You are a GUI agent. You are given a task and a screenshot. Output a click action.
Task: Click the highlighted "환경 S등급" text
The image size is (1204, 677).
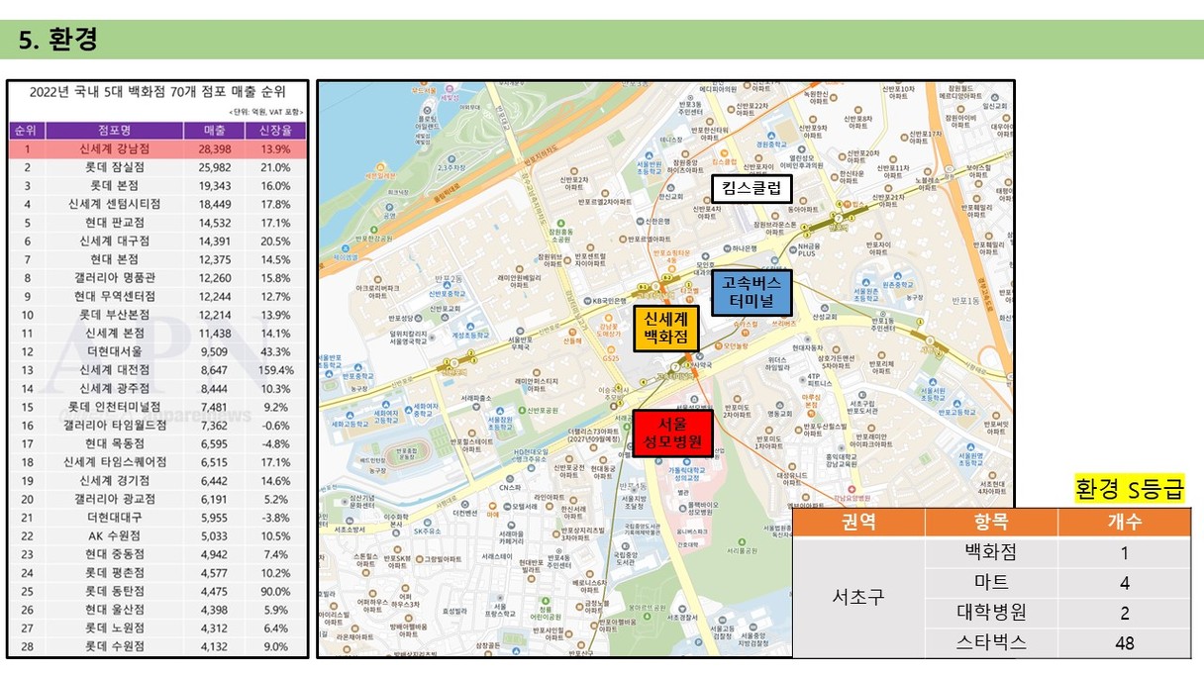[x=1130, y=489]
